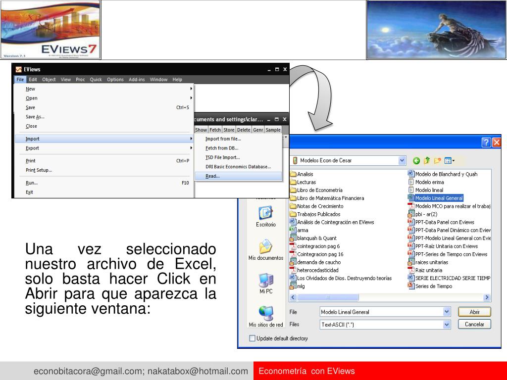Choose Save As... in File menu

point(103,117)
